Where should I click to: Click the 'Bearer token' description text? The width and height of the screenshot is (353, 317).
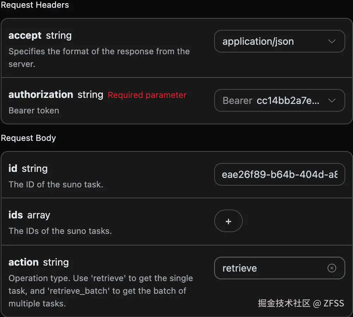point(33,111)
